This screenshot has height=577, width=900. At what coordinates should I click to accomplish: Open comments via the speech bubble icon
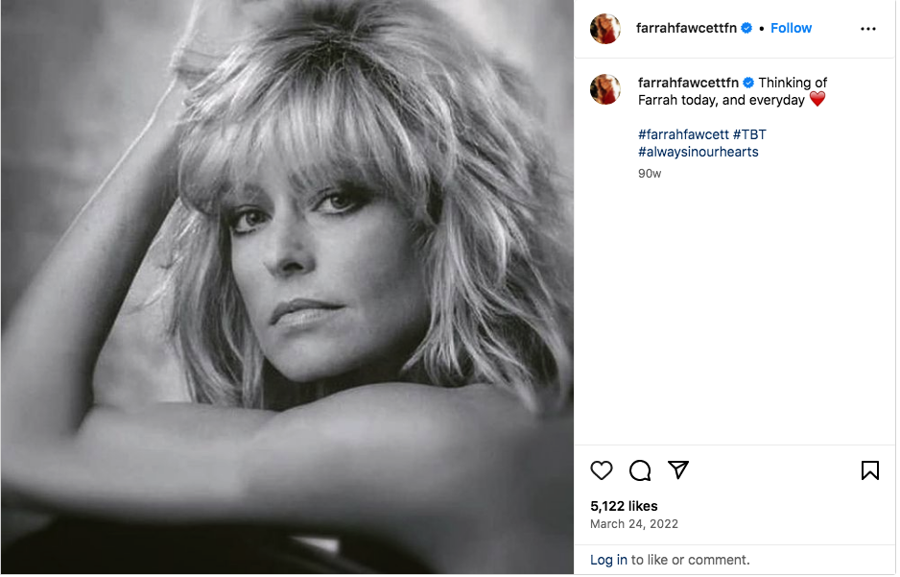[x=640, y=470]
